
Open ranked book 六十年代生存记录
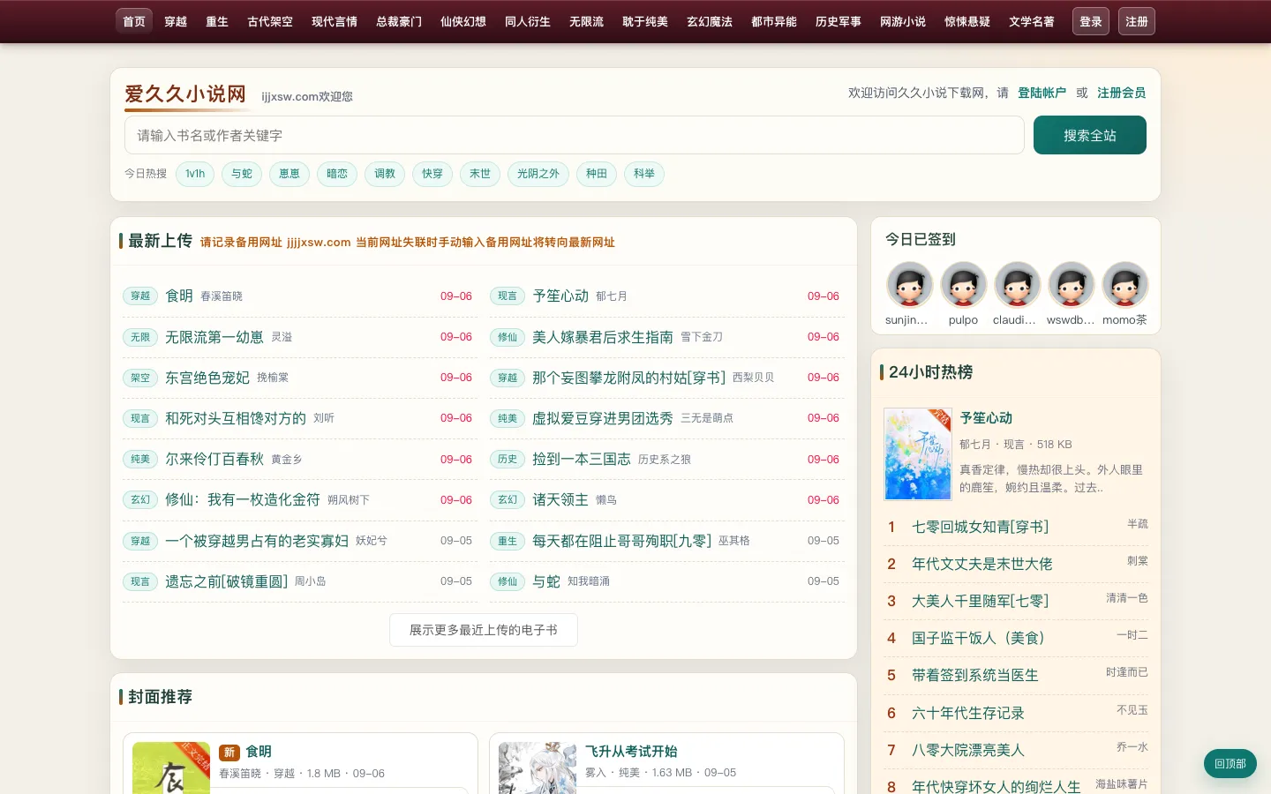point(968,713)
